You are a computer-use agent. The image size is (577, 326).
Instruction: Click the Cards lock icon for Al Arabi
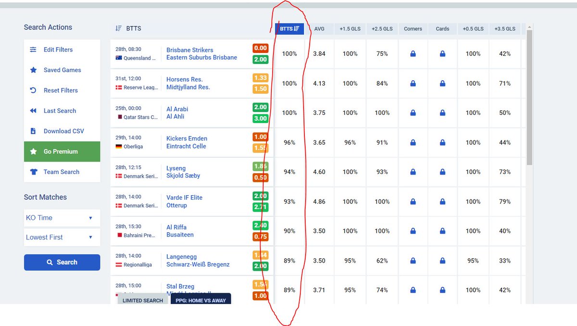(442, 113)
